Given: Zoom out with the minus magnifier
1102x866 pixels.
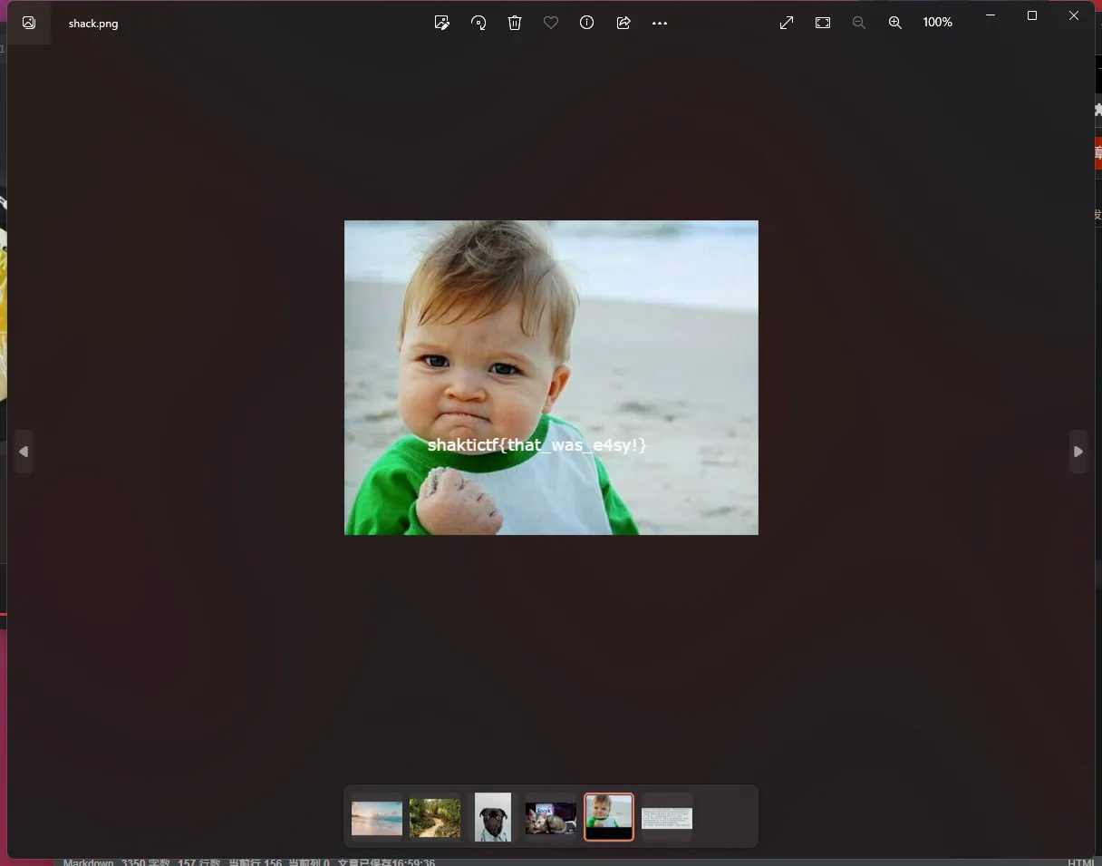Looking at the screenshot, I should coord(859,23).
